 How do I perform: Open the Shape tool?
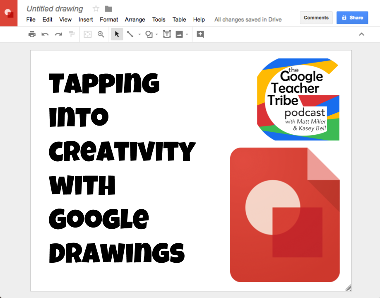(149, 34)
